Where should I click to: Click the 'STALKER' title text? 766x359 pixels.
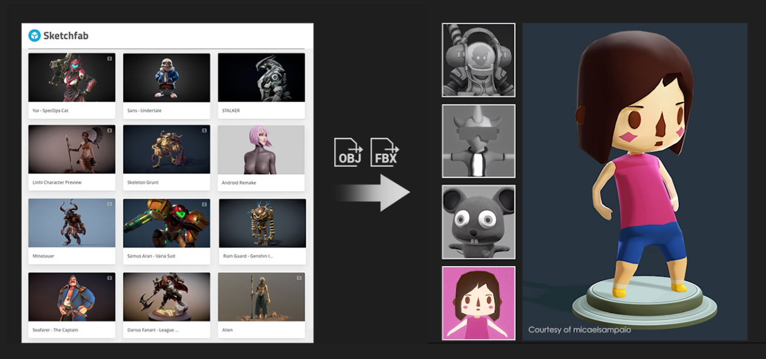click(232, 111)
